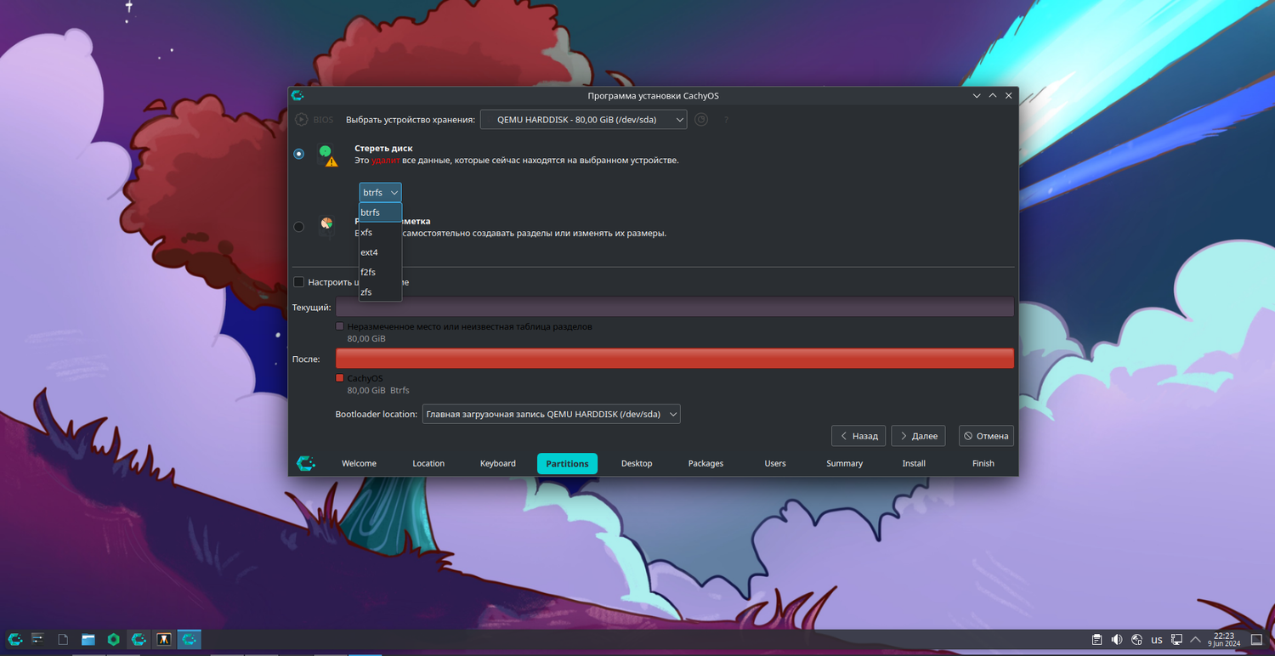Click the highlighted CachyOS installer taskbar entry
Viewport: 1275px width, 656px height.
[189, 639]
